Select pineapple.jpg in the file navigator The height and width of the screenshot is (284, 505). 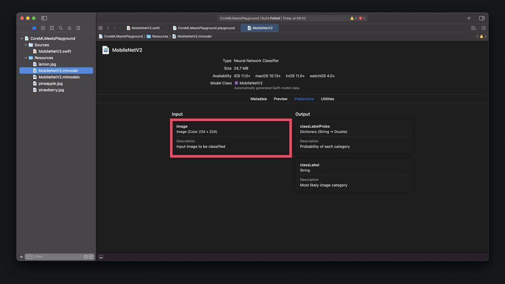50,84
